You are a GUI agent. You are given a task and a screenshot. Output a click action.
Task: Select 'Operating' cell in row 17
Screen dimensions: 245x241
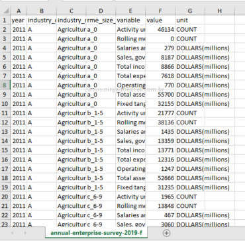click(130, 169)
